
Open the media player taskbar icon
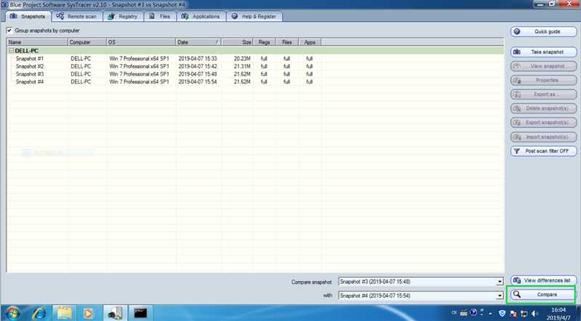click(x=89, y=313)
